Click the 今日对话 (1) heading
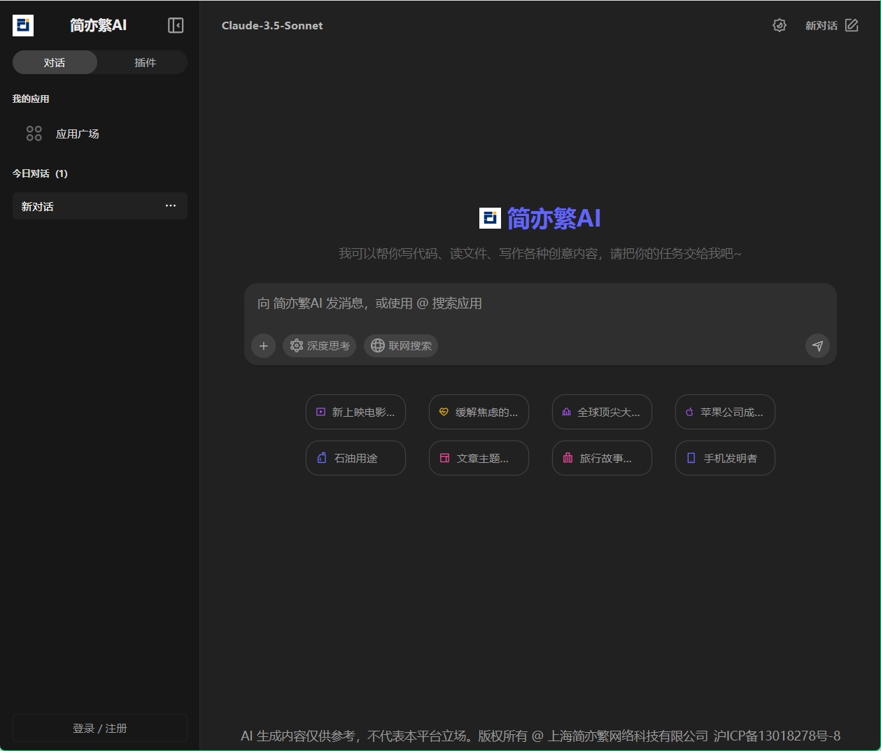881x751 pixels. coord(40,173)
